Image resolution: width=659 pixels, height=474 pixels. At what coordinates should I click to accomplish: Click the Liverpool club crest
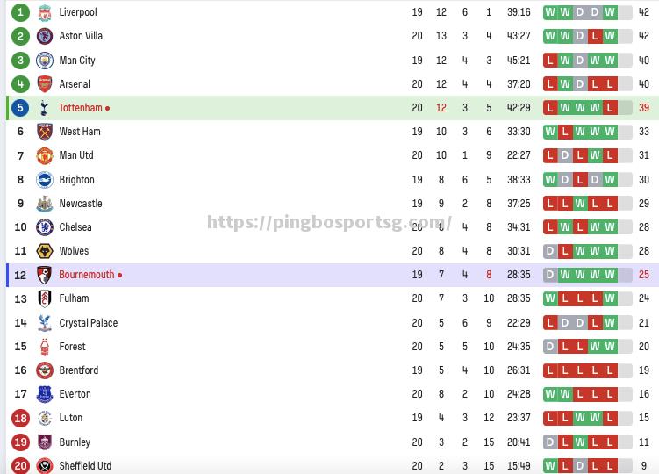(45, 12)
